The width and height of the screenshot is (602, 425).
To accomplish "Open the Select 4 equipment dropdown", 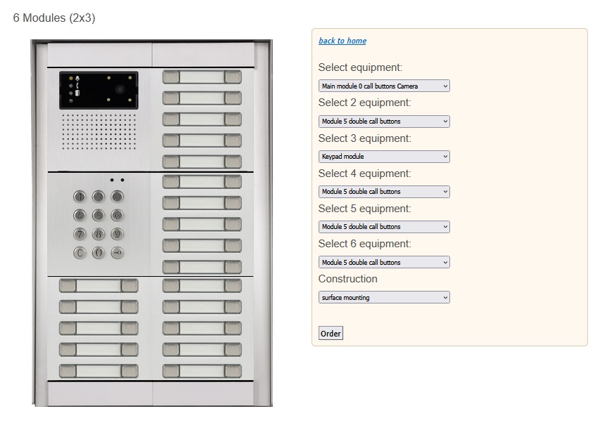I will point(383,192).
